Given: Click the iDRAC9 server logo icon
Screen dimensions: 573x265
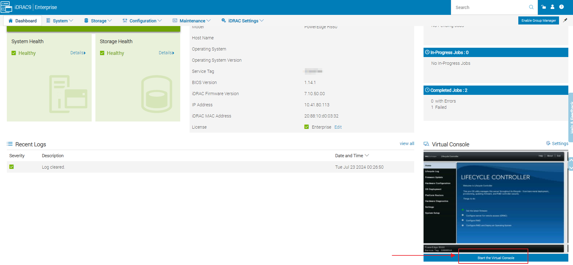Looking at the screenshot, I should pyautogui.click(x=6, y=7).
